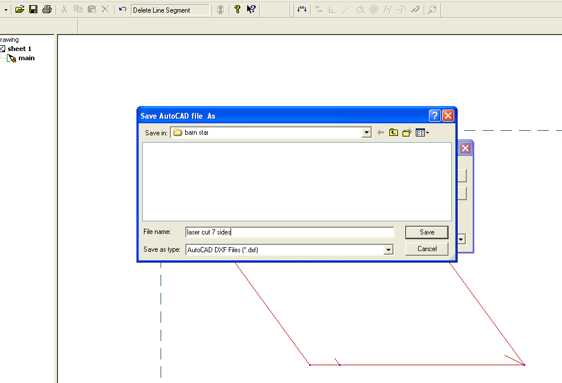The height and width of the screenshot is (383, 562).
Task: Click the magnifier zoom icon in toolbar
Action: [432, 10]
